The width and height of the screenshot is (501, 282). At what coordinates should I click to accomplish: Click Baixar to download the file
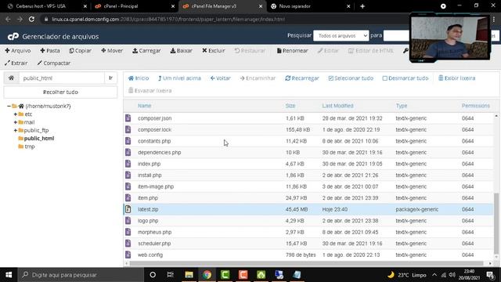tap(181, 50)
